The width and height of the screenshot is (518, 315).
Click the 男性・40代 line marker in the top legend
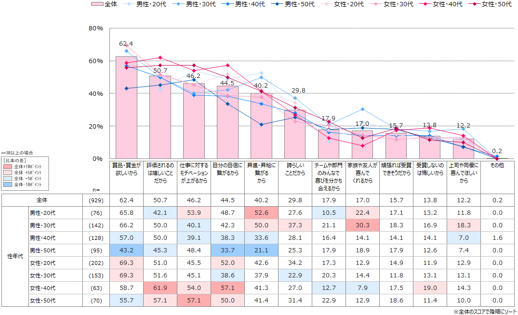point(227,4)
